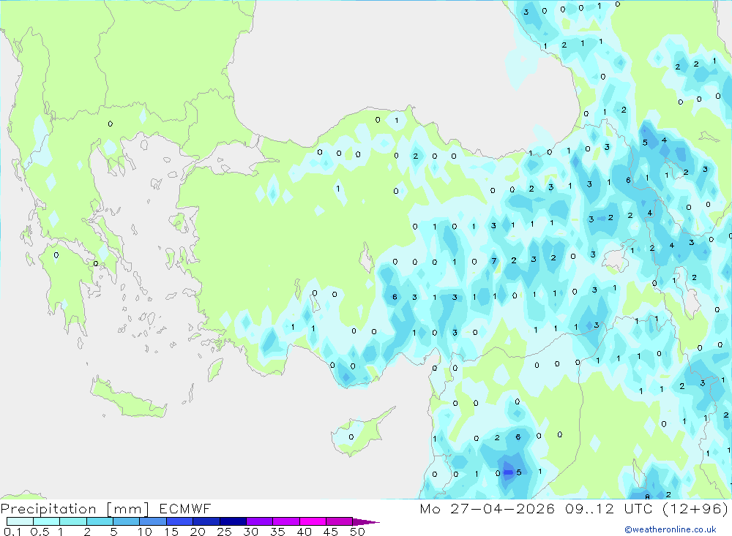Click the '7' precipitation value on map
The image size is (732, 536).
point(494,261)
